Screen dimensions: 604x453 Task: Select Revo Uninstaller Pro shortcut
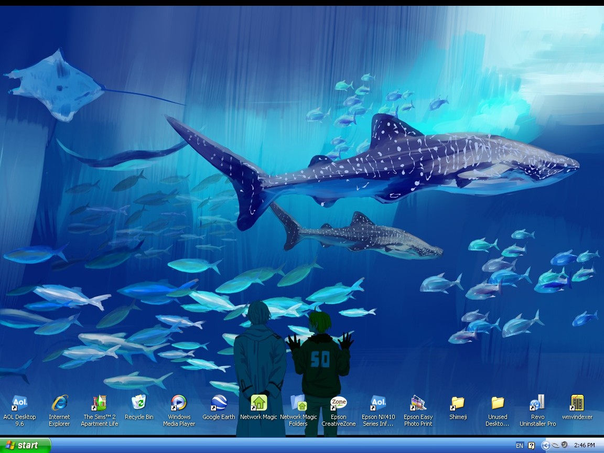point(538,411)
